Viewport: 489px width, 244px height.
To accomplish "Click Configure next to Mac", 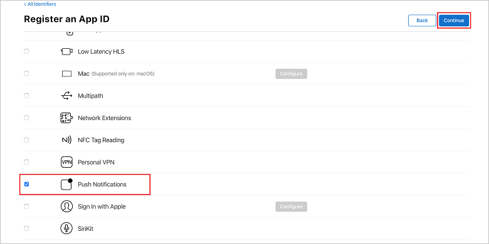I will pos(291,74).
